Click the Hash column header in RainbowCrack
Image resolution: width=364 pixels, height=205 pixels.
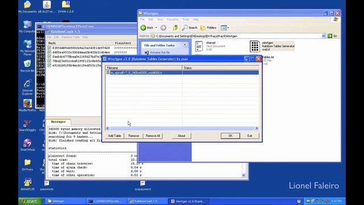(x=80, y=43)
